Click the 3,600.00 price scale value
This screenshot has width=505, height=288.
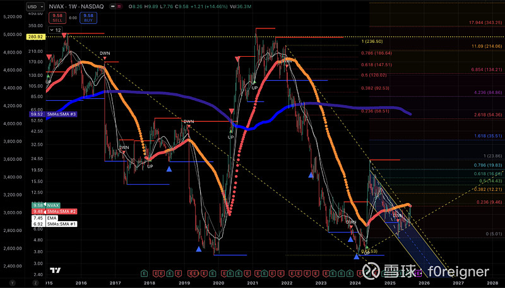point(12,159)
